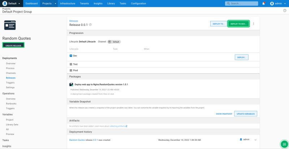The image size is (289, 149).
Task: Go to Infrastructure menu
Action: pos(68,4)
